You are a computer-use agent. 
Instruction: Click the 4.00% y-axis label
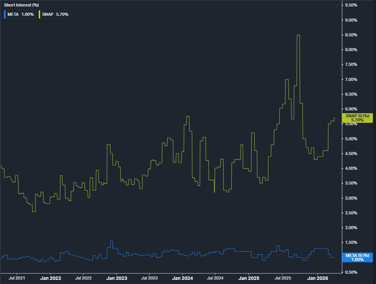[x=351, y=168]
